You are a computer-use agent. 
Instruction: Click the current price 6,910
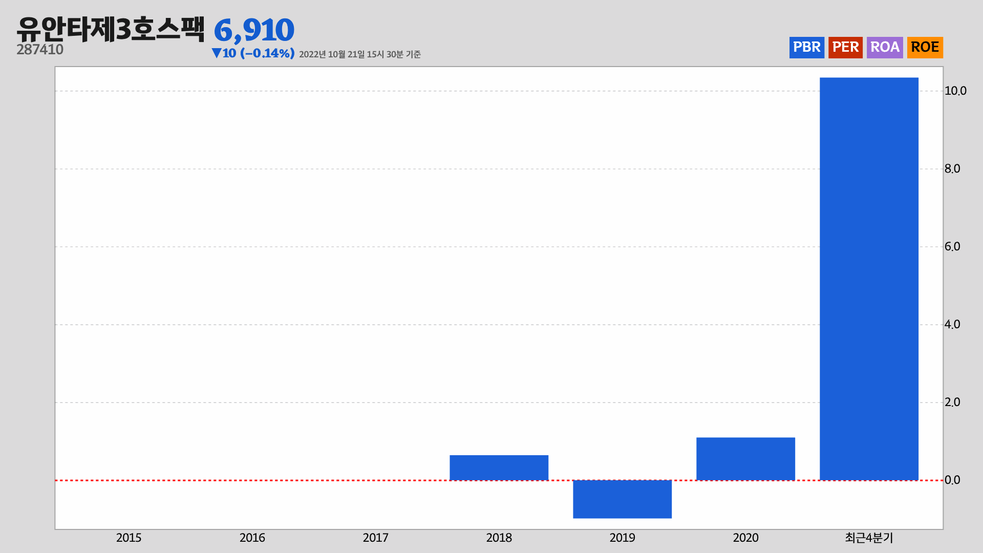tap(254, 30)
